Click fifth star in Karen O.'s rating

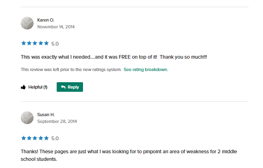pos(46,43)
